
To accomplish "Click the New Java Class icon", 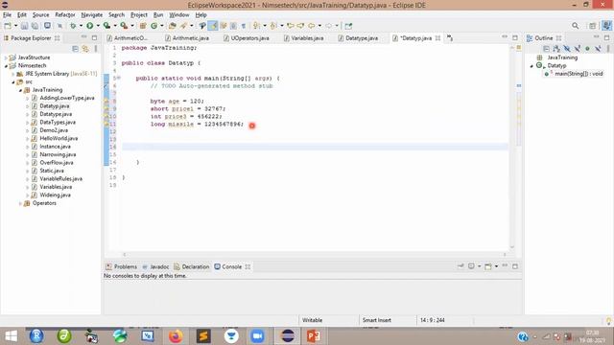I will coord(153,26).
